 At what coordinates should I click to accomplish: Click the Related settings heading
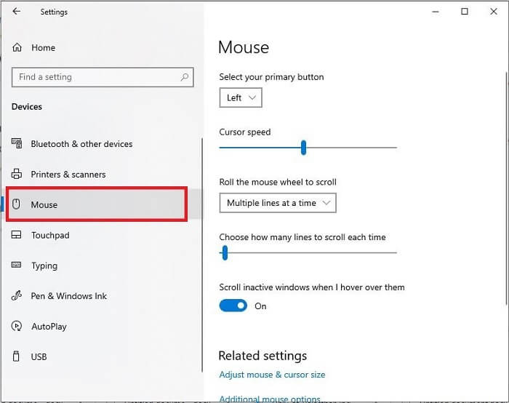click(x=262, y=356)
